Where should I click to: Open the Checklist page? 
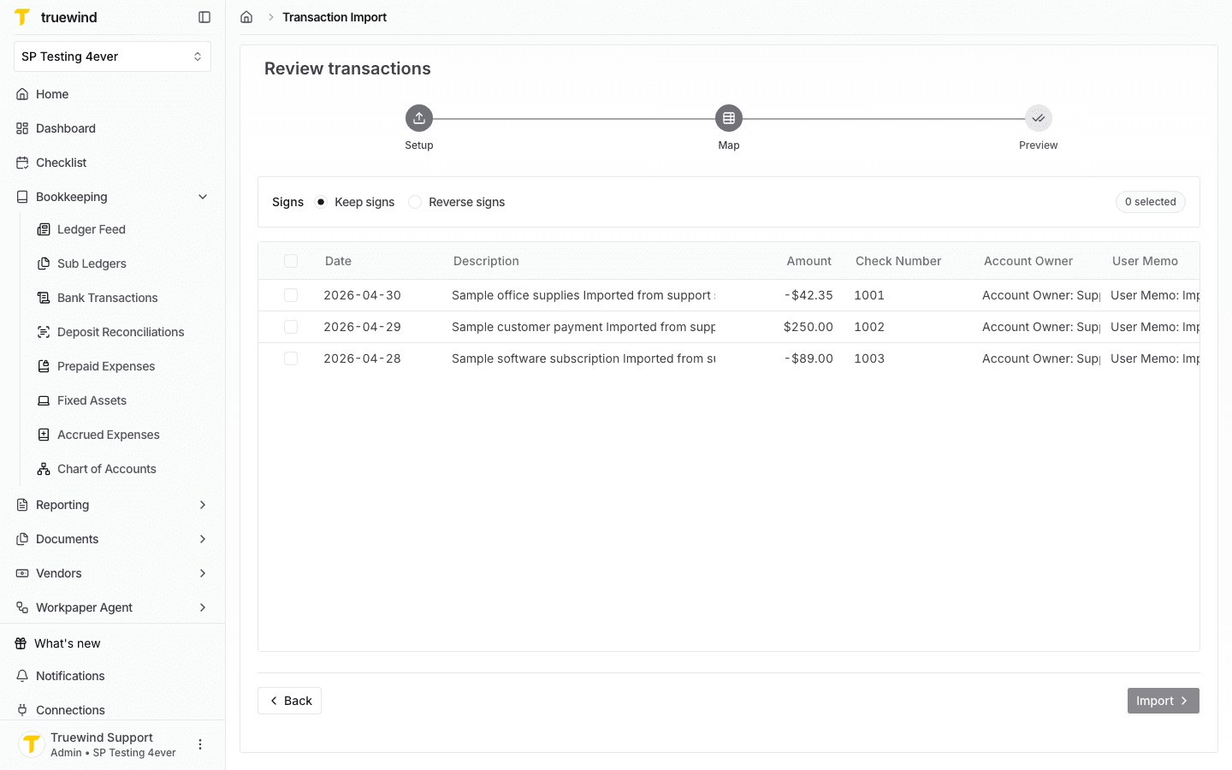coord(113,163)
